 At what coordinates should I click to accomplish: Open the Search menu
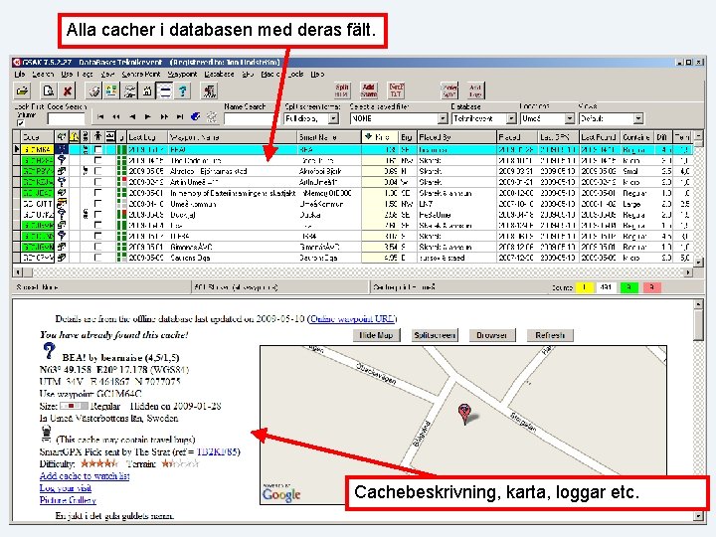point(43,74)
